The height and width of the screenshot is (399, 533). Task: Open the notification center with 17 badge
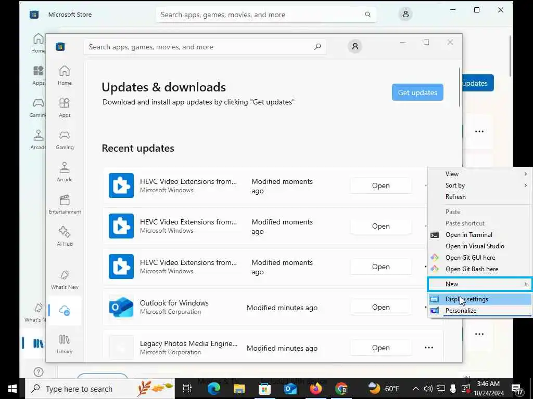click(517, 389)
